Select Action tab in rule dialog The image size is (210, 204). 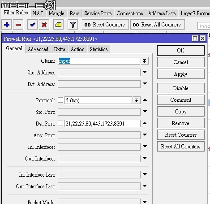click(77, 49)
